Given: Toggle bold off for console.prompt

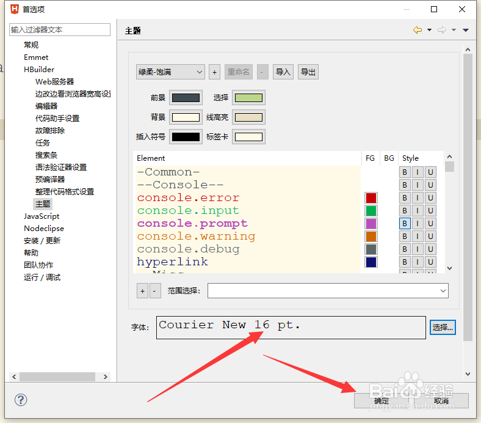Looking at the screenshot, I should [x=405, y=224].
